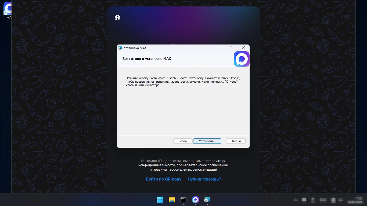Open File Explorer from the taskbar
The height and width of the screenshot is (206, 367).
(x=172, y=200)
